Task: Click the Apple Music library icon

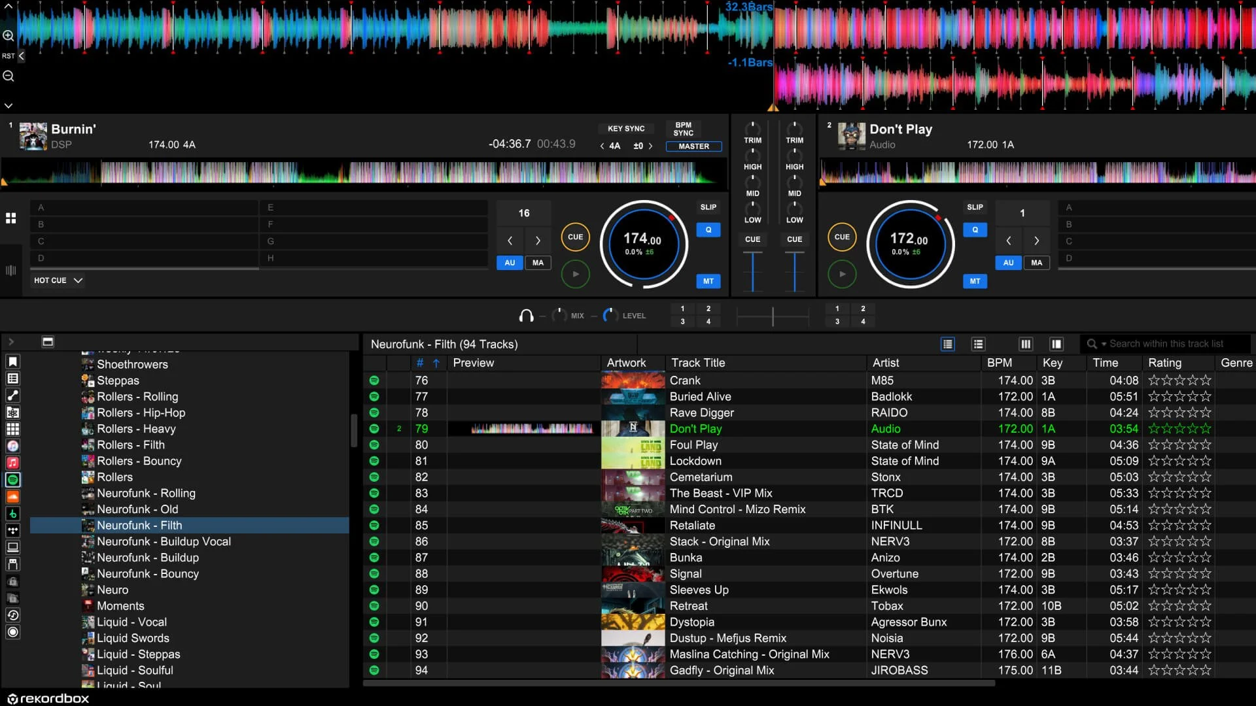Action: (12, 463)
